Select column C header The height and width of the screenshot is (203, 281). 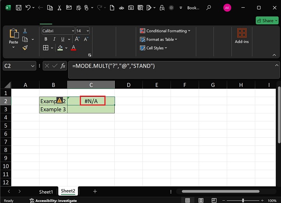point(91,85)
